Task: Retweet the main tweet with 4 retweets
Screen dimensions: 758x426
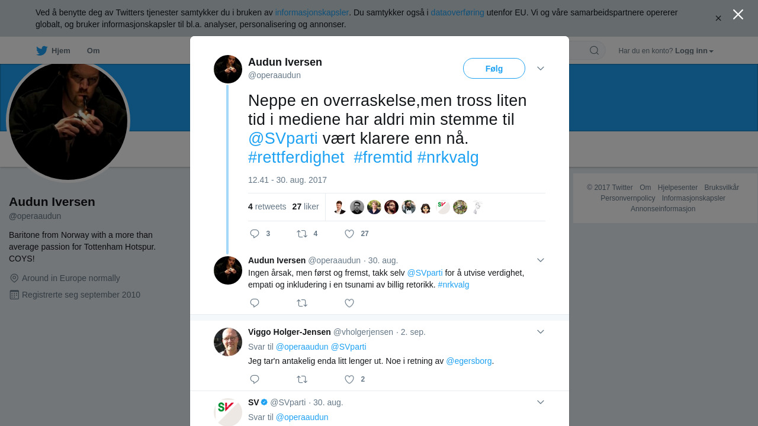Action: pos(302,234)
